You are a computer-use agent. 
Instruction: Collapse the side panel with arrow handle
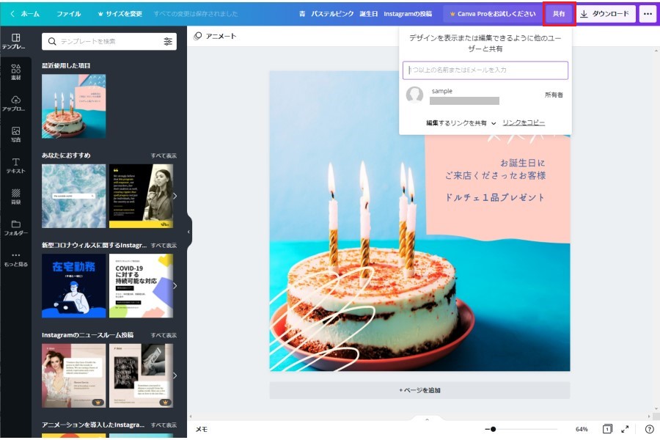point(188,232)
